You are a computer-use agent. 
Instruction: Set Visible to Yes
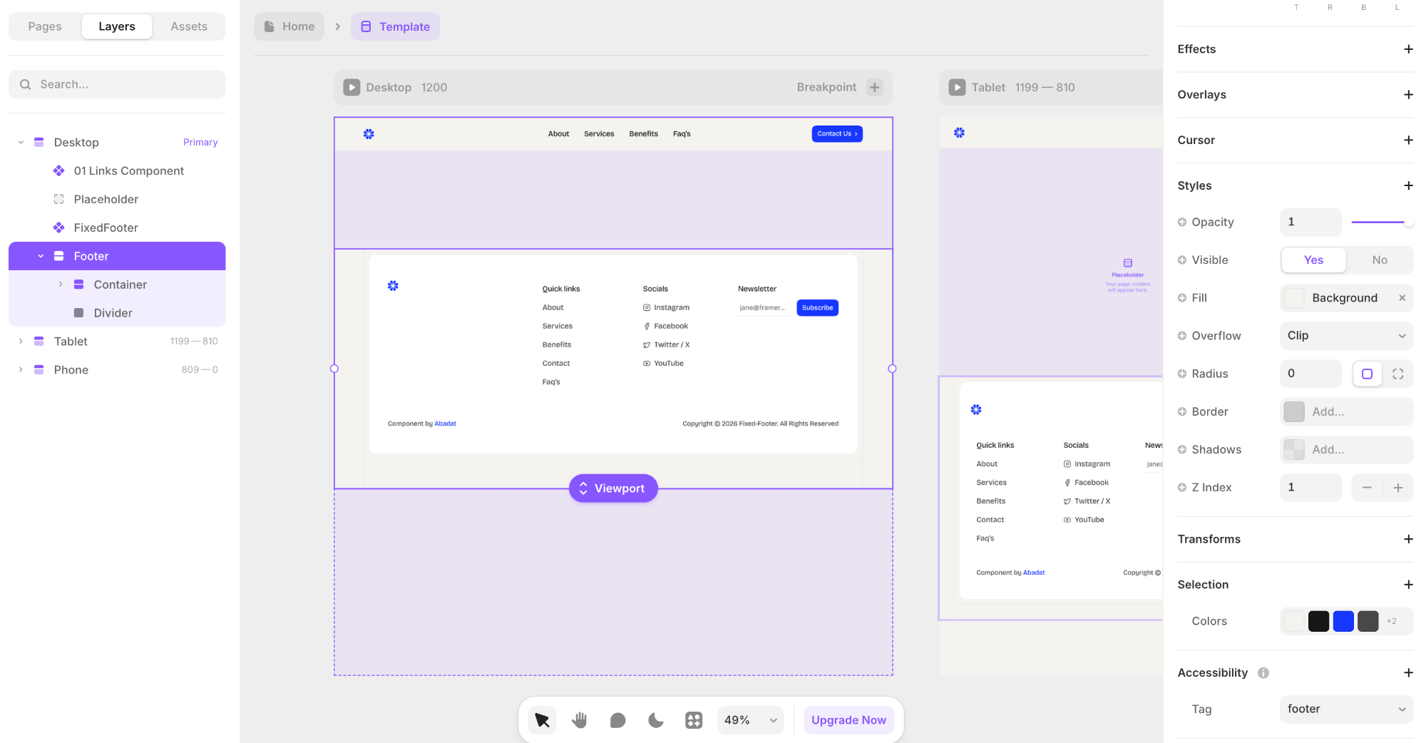point(1313,260)
